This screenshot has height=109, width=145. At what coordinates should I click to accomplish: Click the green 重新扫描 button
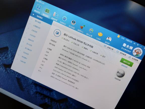point(127,62)
